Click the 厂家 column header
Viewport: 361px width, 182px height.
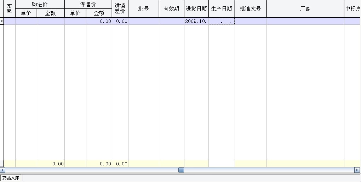(x=305, y=8)
